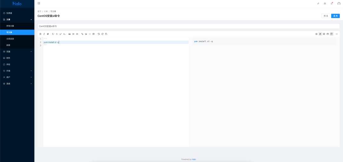Open 评论 in the sidebar
The height and width of the screenshot is (162, 343).
click(17, 64)
